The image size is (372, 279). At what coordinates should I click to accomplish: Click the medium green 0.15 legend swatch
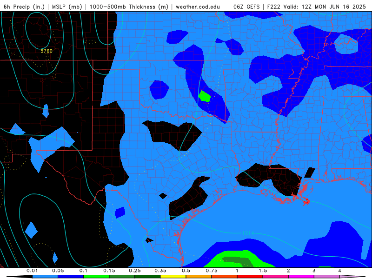[x=122, y=277]
